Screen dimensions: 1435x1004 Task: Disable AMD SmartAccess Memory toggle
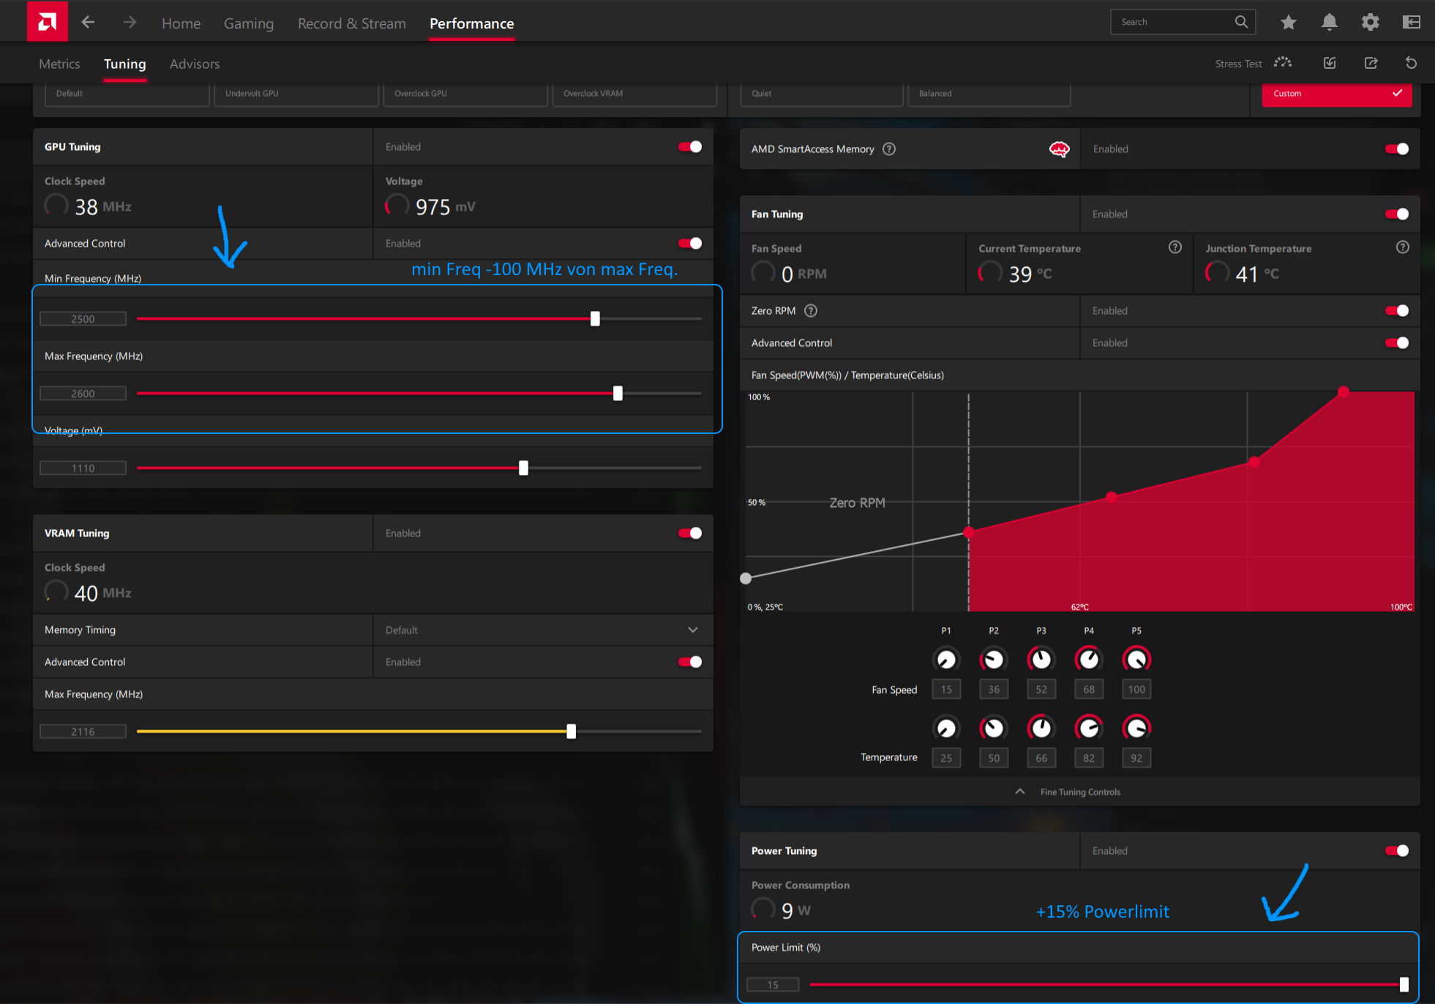click(x=1396, y=149)
